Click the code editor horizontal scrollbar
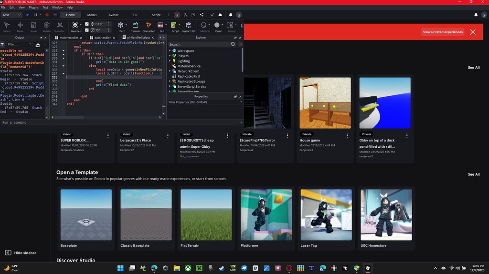 tap(68, 117)
